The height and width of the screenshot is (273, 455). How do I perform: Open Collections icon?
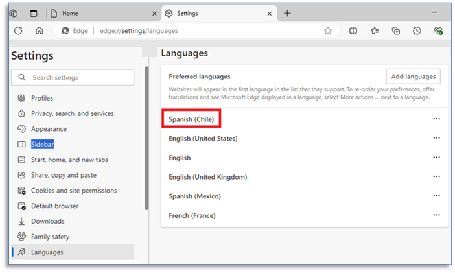pyautogui.click(x=396, y=30)
